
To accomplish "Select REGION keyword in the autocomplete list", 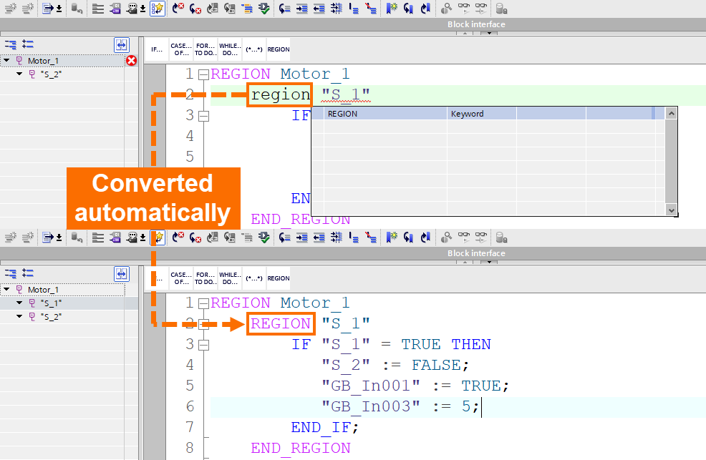I will 342,114.
